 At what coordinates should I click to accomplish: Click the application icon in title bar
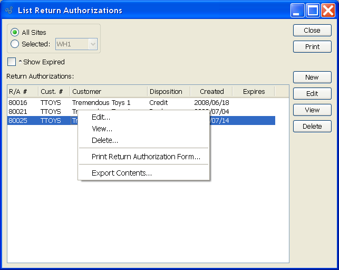(8, 10)
